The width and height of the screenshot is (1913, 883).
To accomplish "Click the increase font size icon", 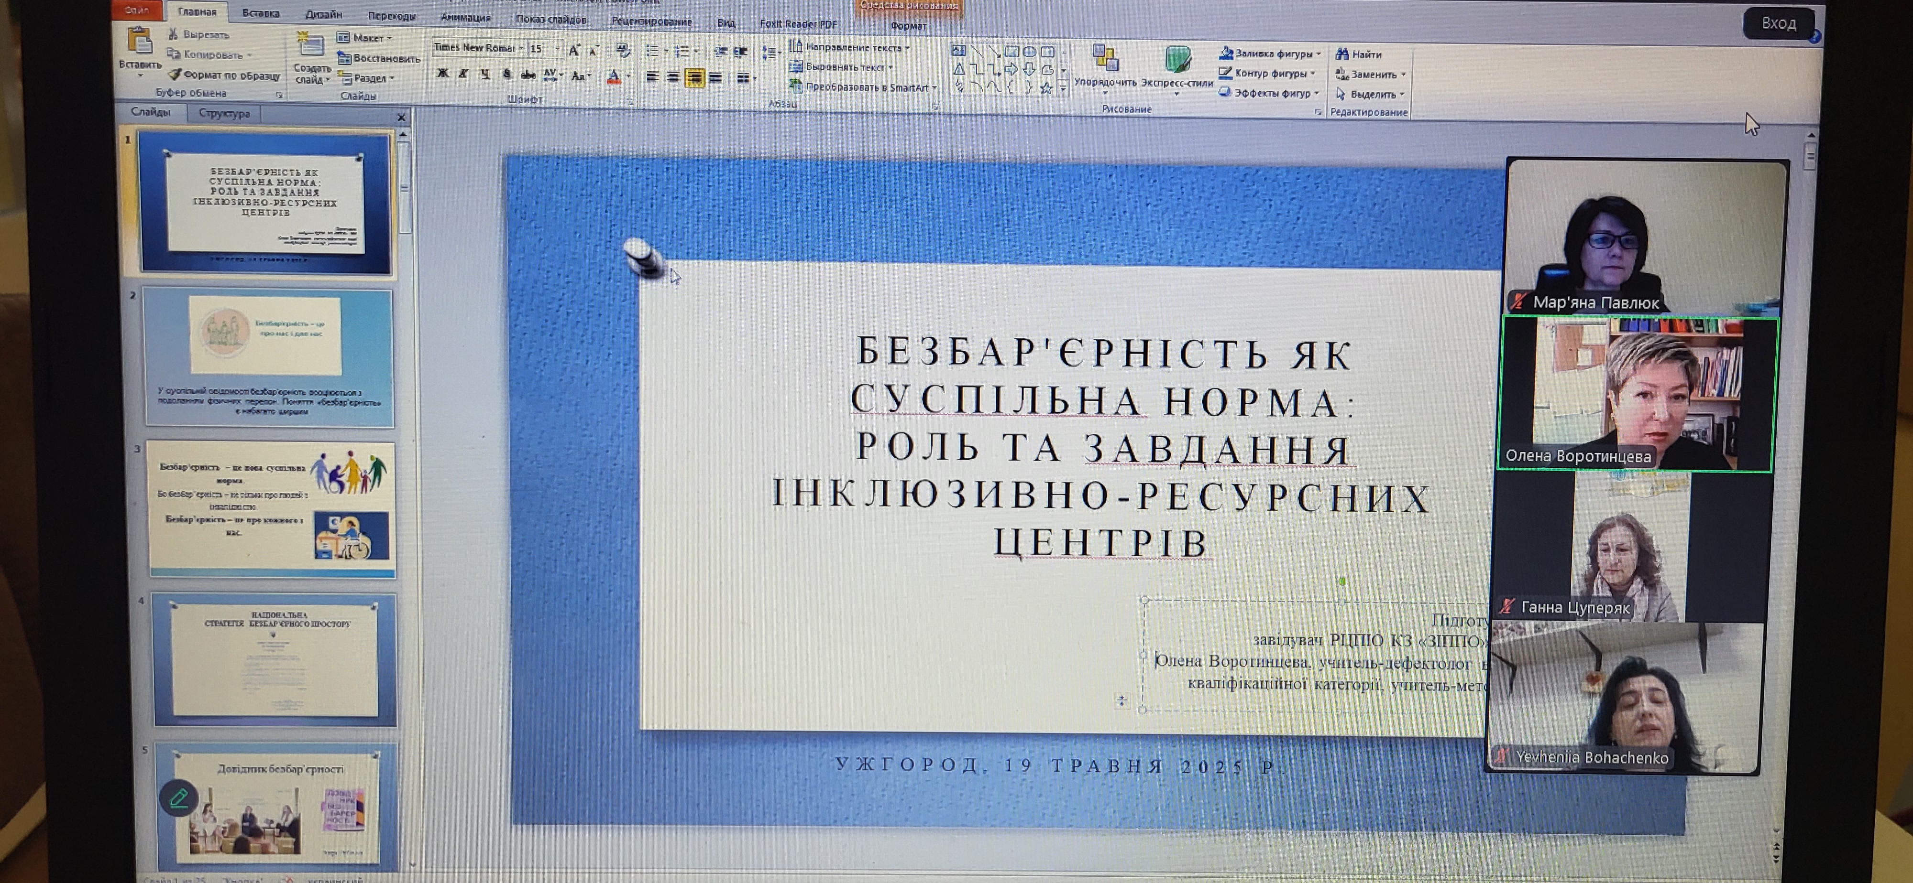I will coord(574,51).
